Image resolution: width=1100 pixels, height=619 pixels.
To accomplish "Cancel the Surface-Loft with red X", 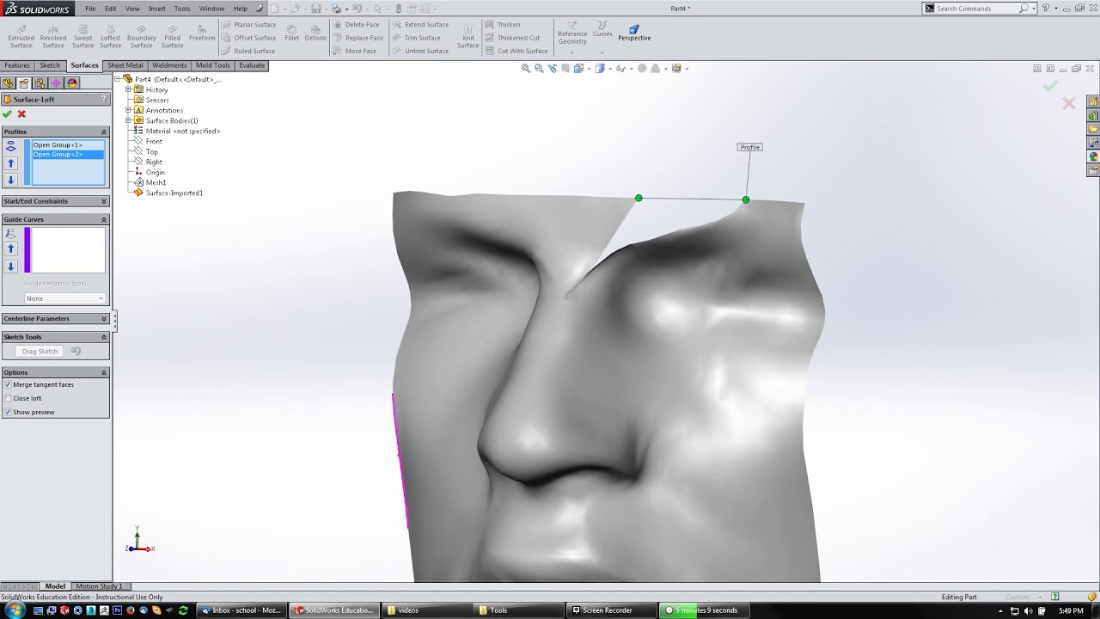I will pyautogui.click(x=21, y=113).
